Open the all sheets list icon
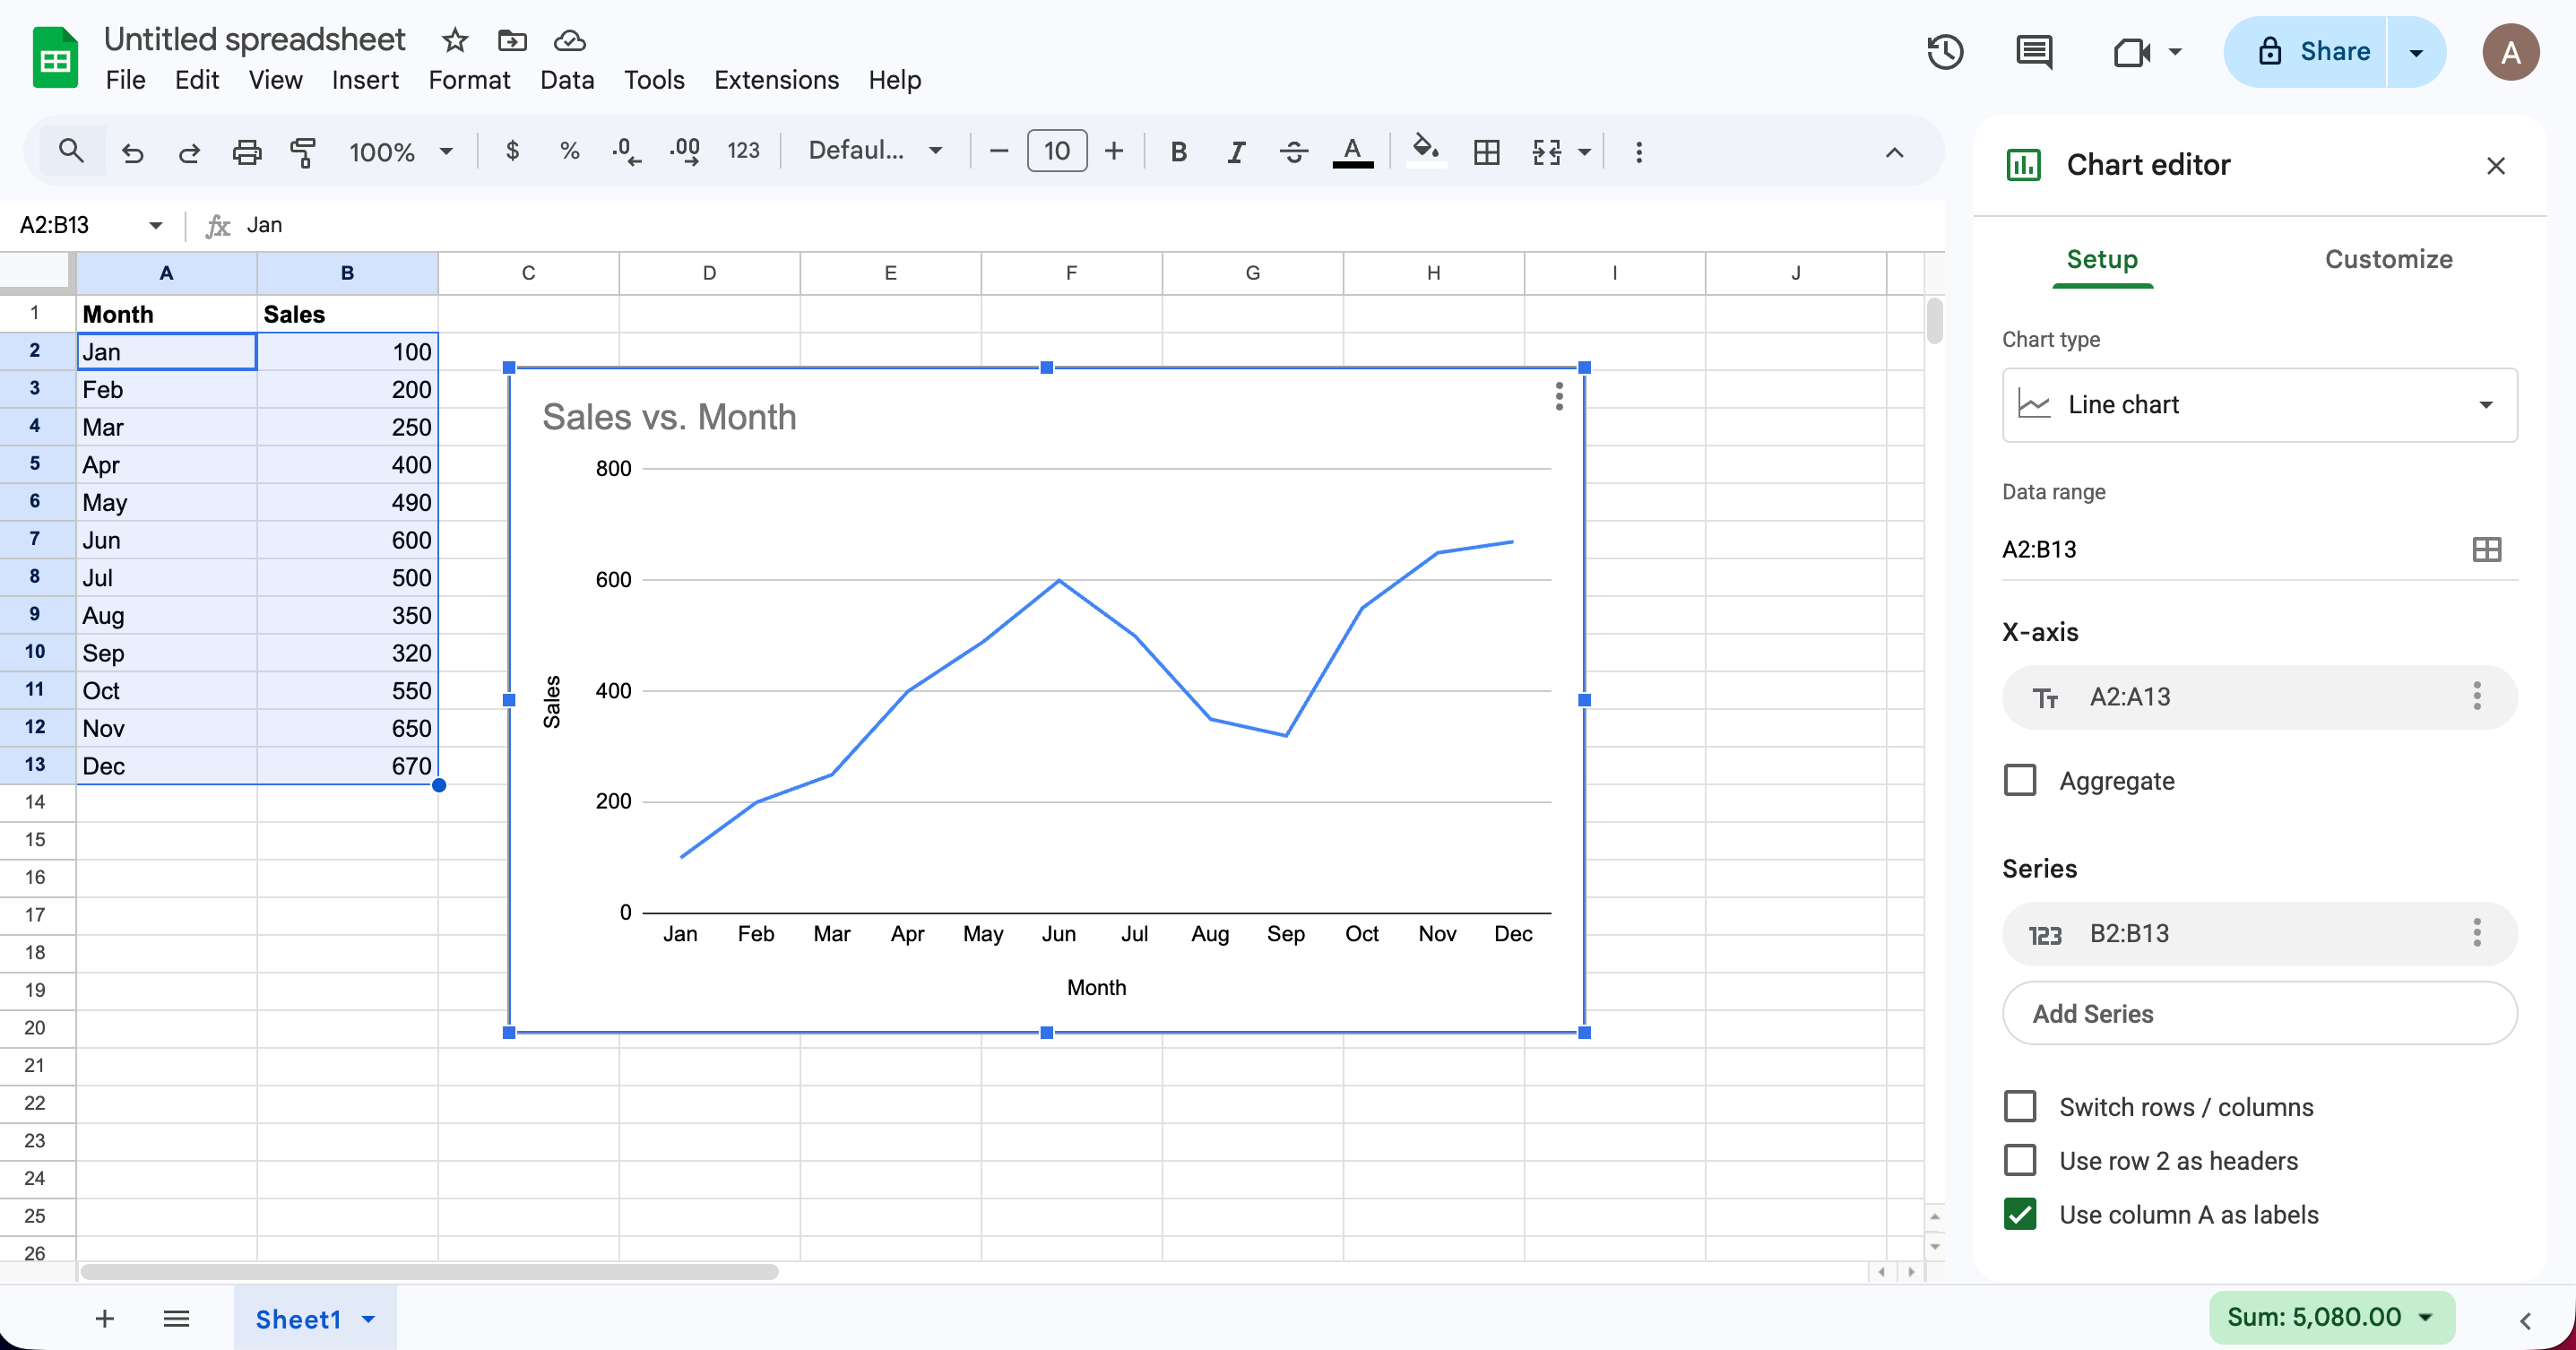Screen dimensions: 2576x1350 pyautogui.click(x=176, y=1318)
